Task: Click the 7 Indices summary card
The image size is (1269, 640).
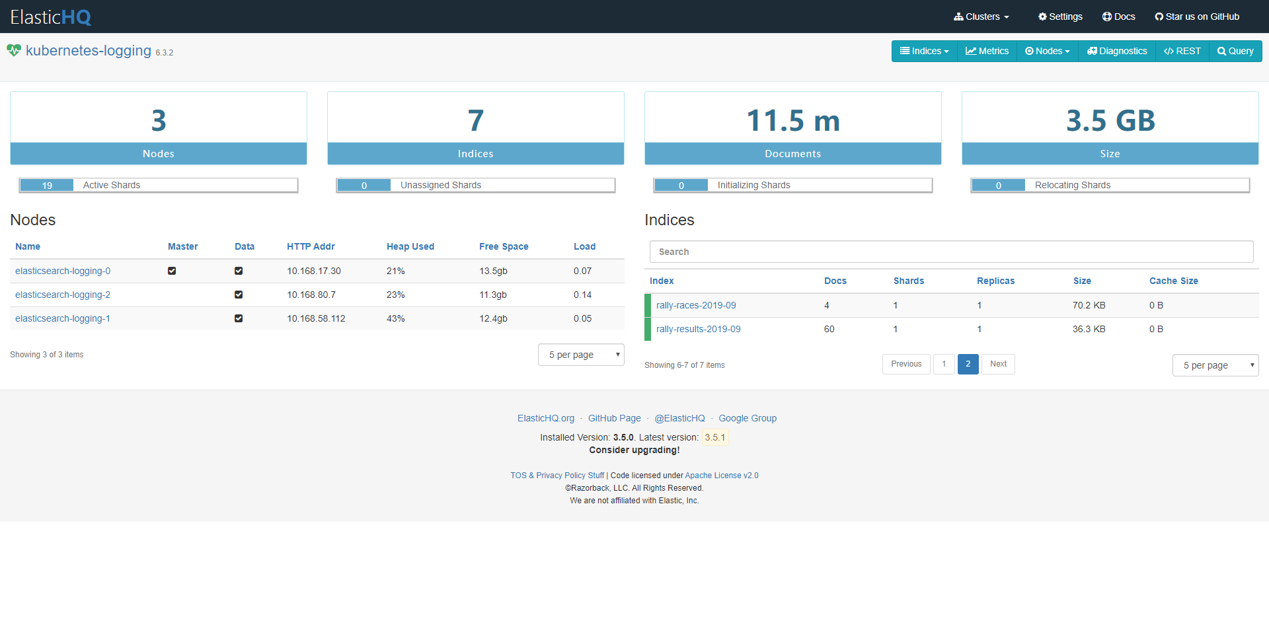Action: point(476,128)
